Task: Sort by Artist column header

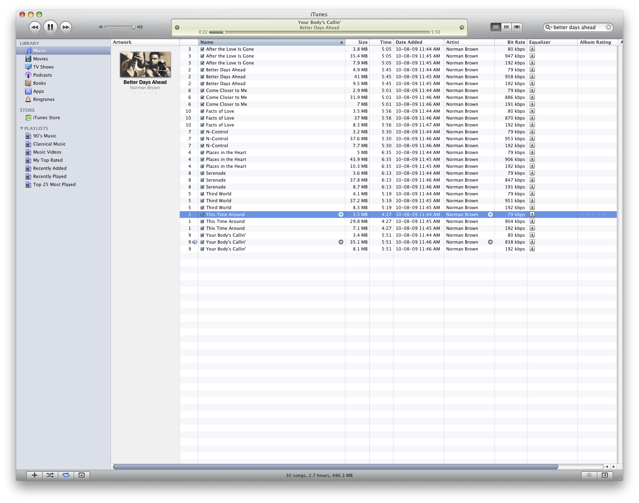Action: (x=469, y=42)
